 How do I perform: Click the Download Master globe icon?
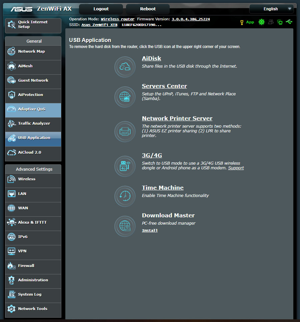[x=125, y=226]
